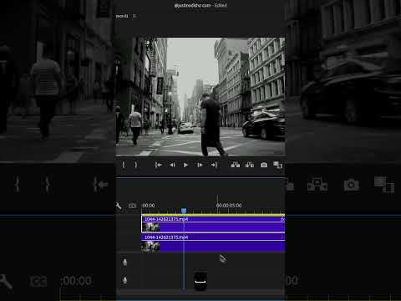Click the Mark In button
Image resolution: width=401 pixels, height=301 pixels.
(x=124, y=165)
